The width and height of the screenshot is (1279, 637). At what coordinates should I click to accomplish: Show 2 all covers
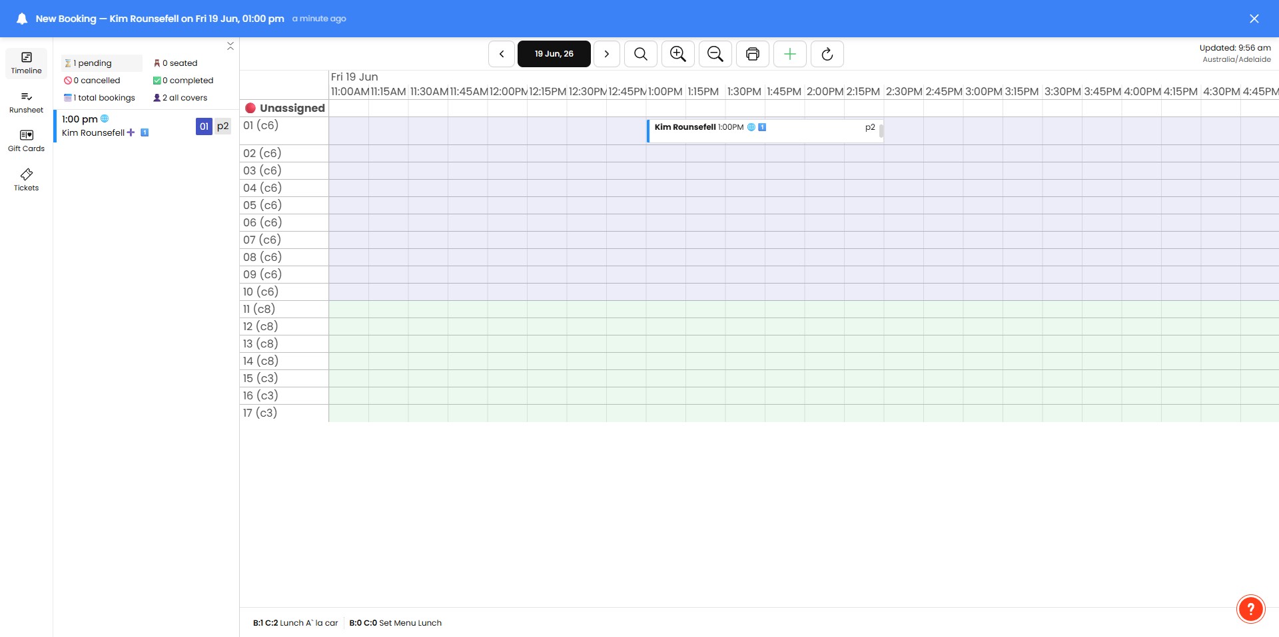click(x=180, y=98)
